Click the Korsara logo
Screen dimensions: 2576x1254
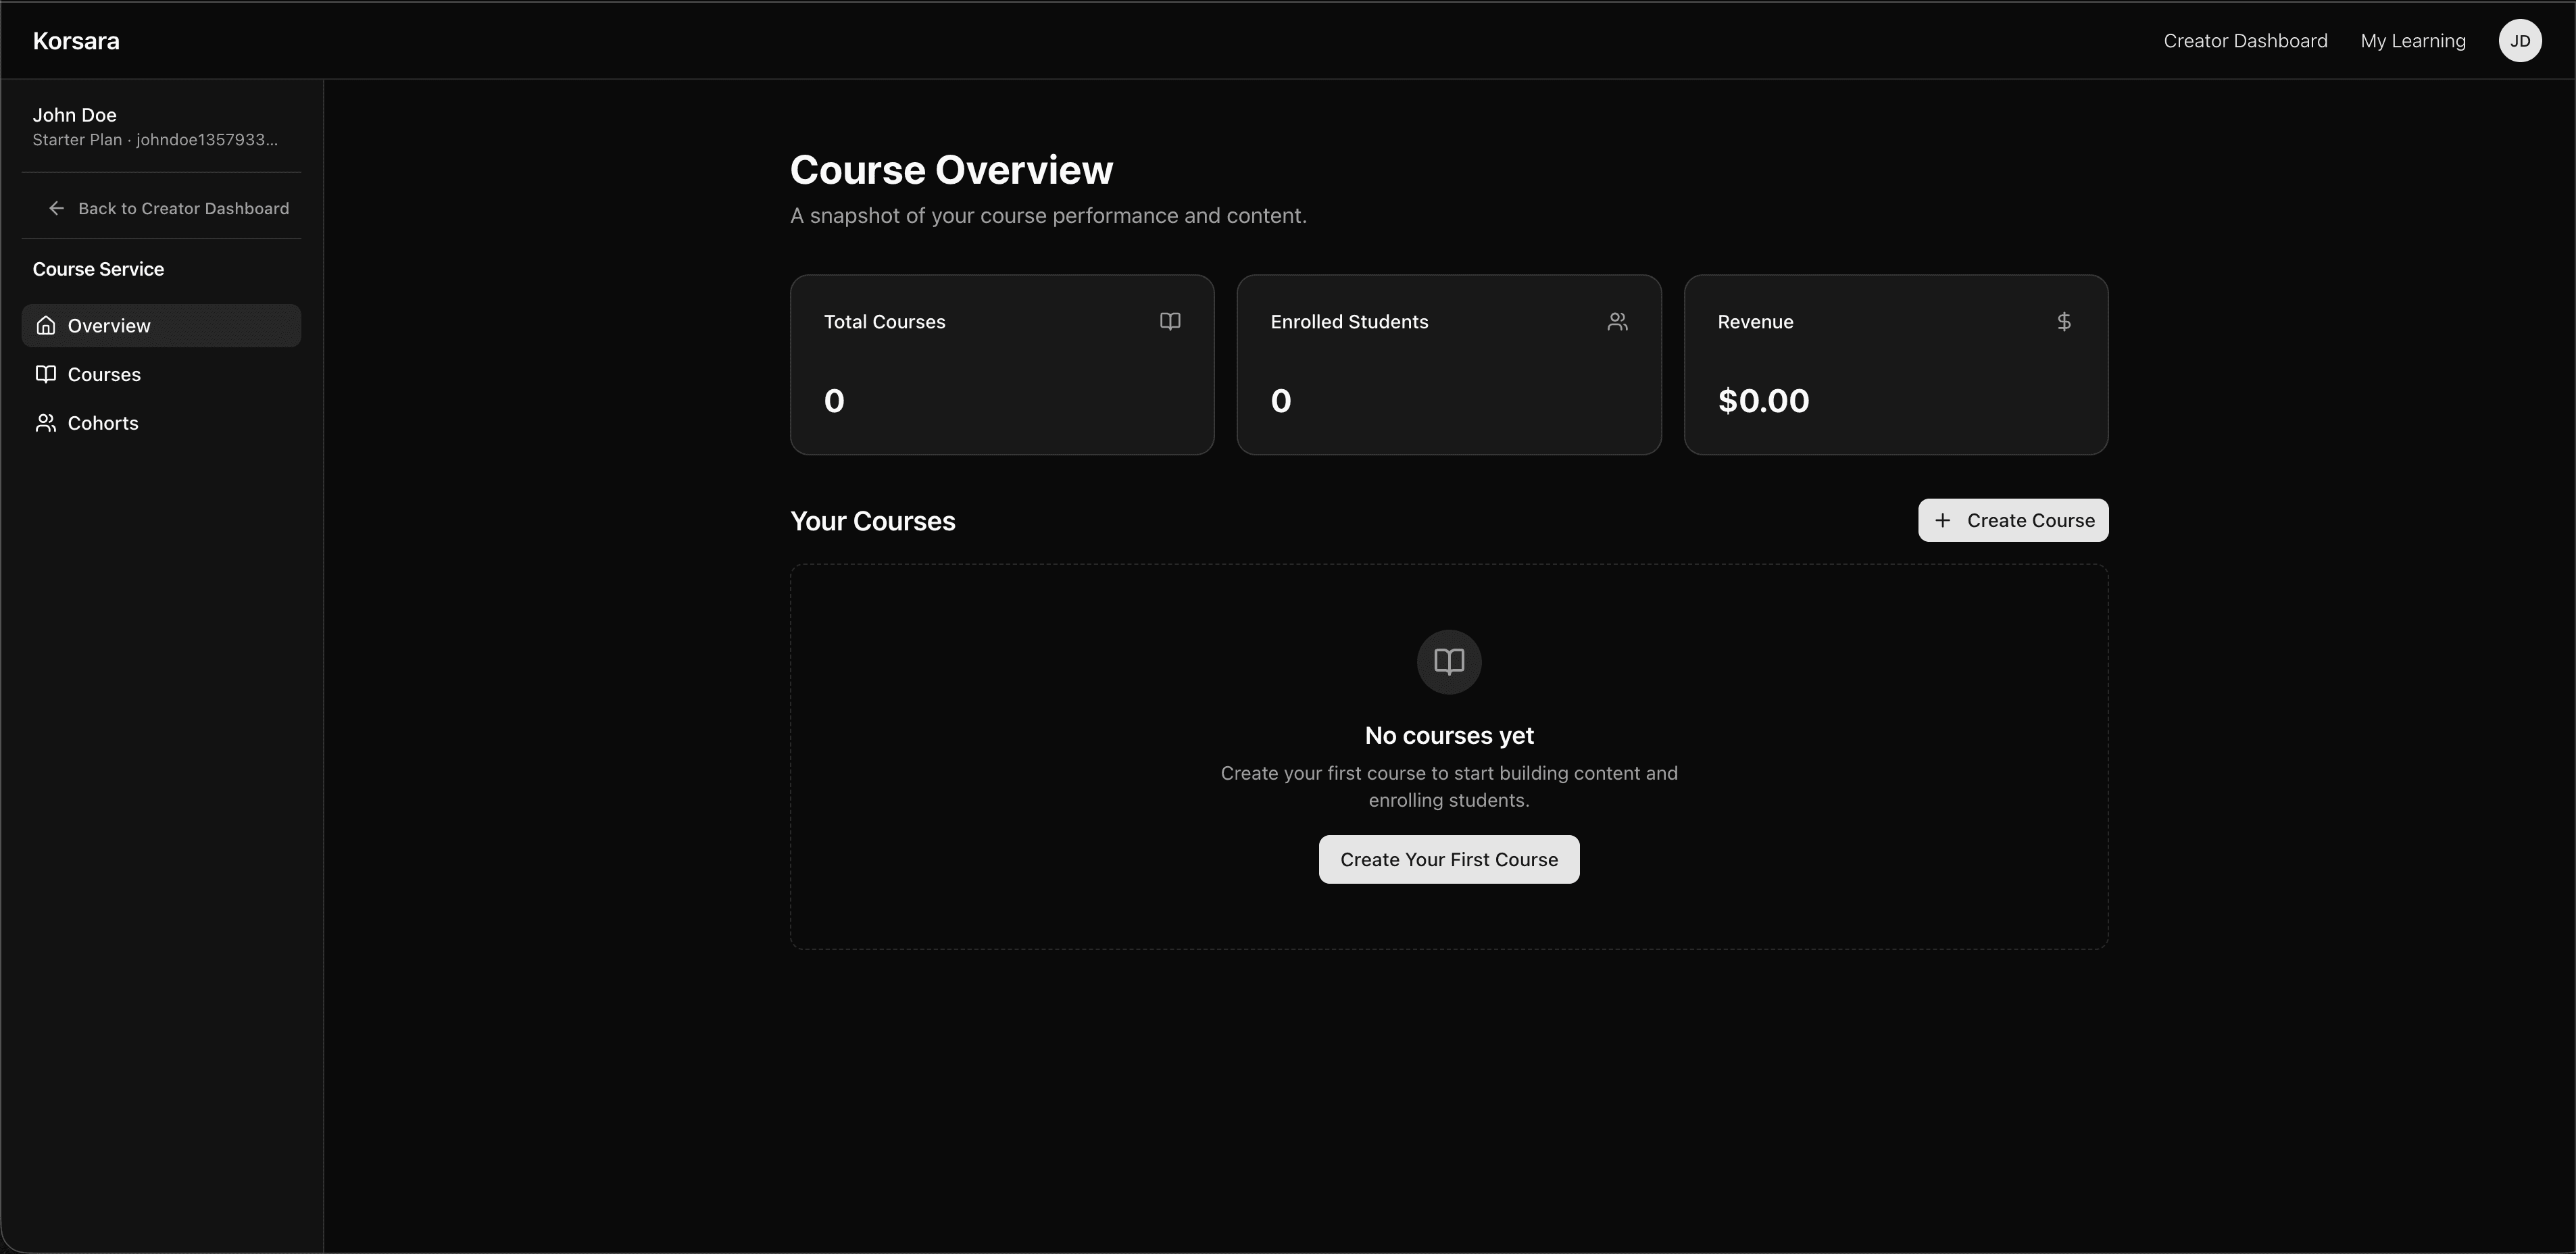(76, 40)
